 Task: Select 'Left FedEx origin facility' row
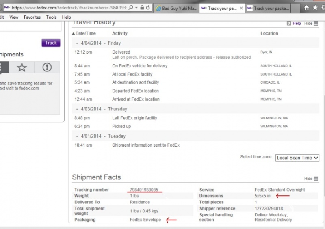(x=196, y=118)
